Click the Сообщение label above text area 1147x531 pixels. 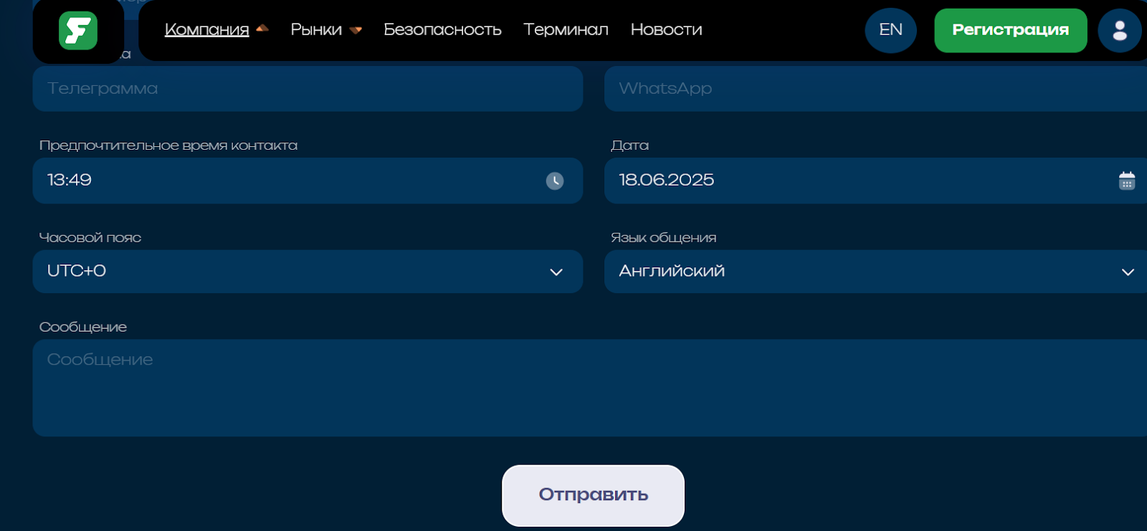[x=83, y=327]
